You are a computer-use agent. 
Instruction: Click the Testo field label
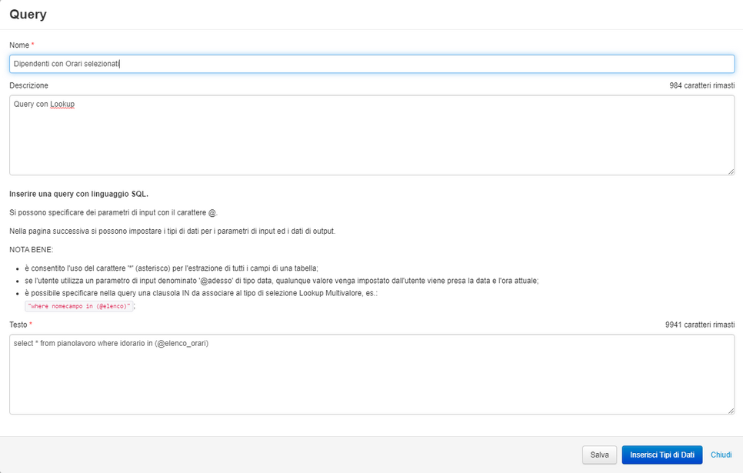pyautogui.click(x=18, y=325)
